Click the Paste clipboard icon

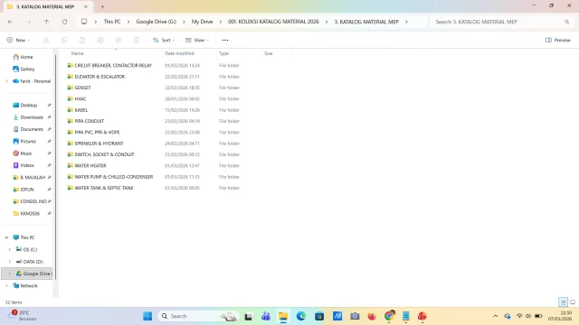[82, 40]
